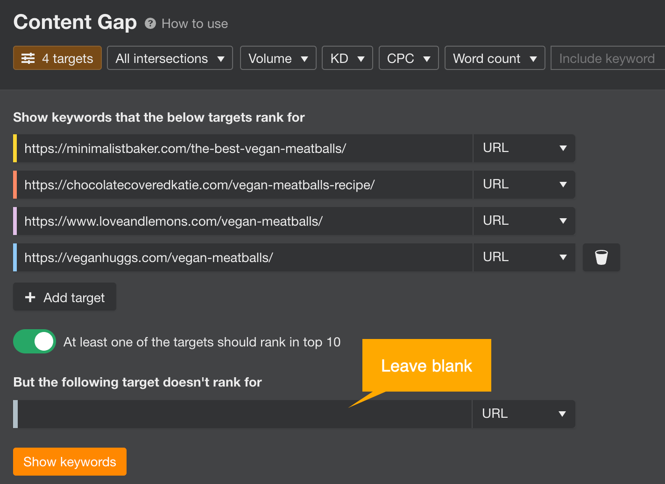Open the Word count filter dropdown
Image resolution: width=665 pixels, height=484 pixels.
[x=495, y=58]
